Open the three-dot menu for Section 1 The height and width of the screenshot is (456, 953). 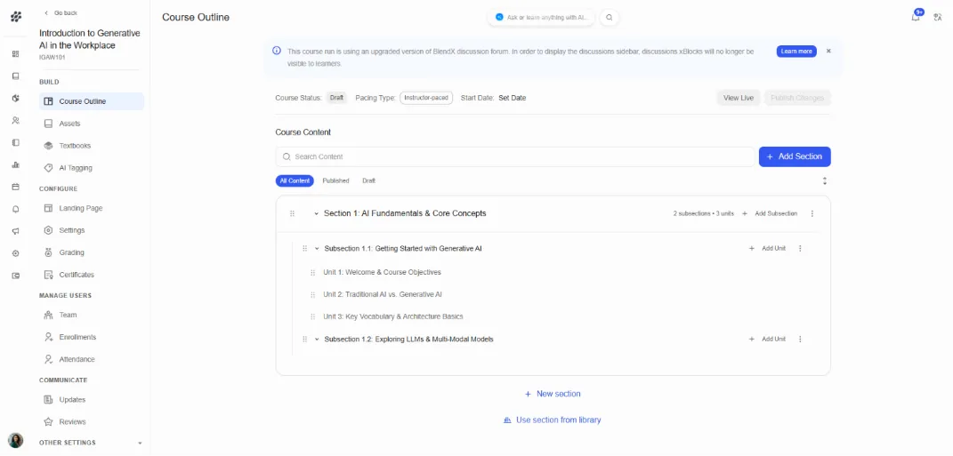[x=812, y=213]
